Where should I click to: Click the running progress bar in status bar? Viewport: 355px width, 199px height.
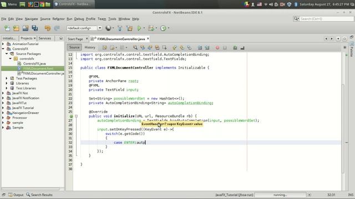[280, 195]
